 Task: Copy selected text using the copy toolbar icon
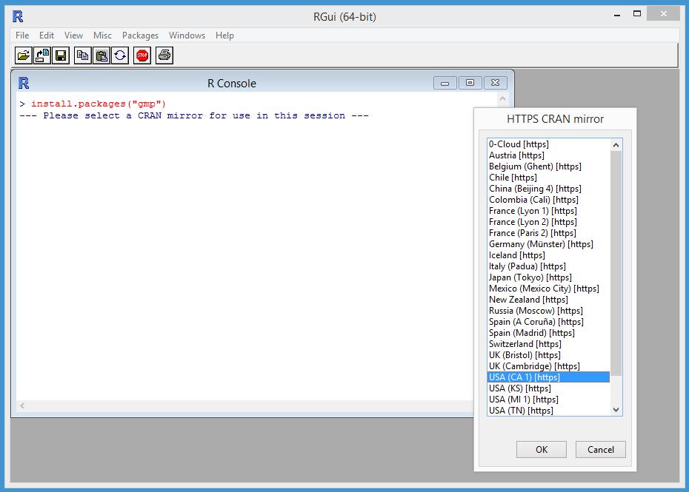81,55
